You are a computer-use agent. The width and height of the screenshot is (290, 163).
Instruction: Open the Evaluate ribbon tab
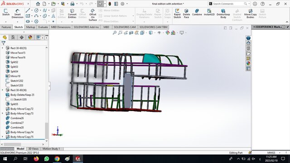point(43,27)
